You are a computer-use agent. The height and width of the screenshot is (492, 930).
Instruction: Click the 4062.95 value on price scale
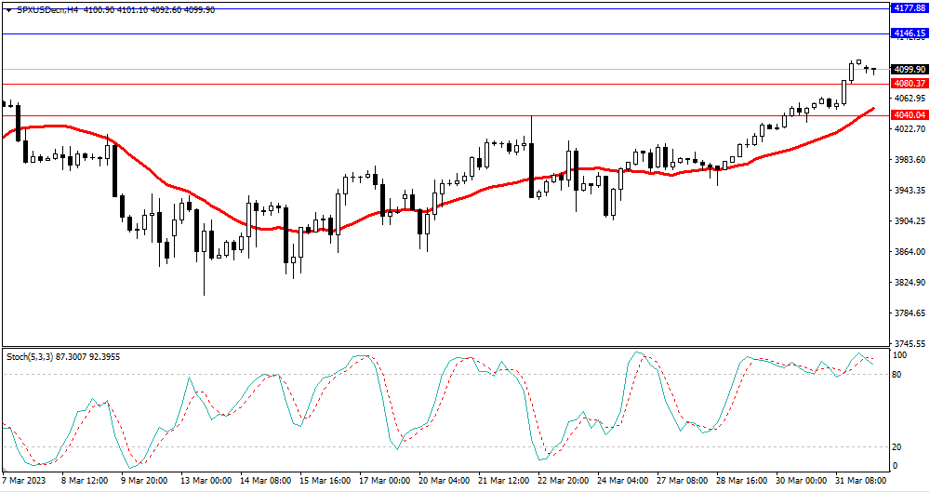tap(910, 98)
